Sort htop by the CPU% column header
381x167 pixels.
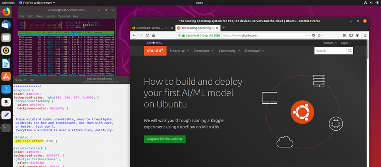click(x=73, y=32)
